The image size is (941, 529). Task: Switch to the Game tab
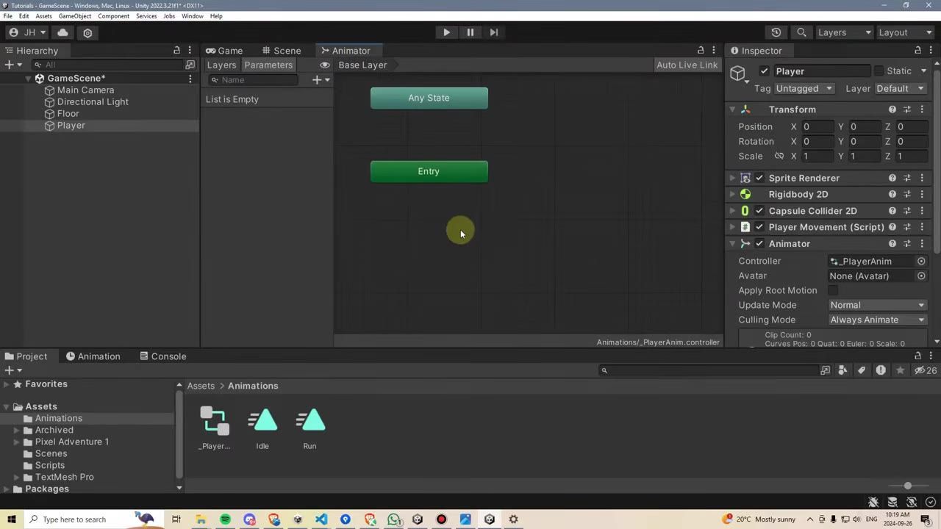pos(224,51)
